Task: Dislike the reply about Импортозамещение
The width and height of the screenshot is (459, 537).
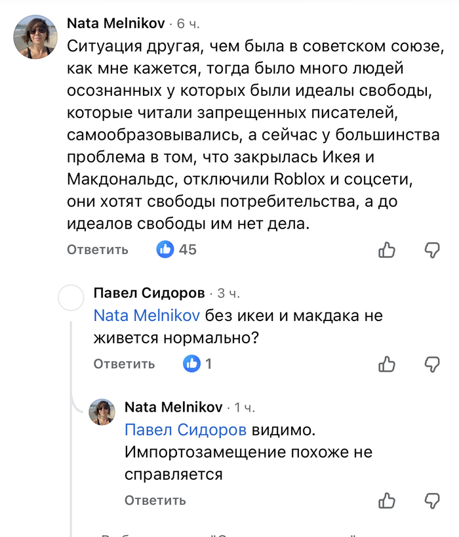Action: 431,500
